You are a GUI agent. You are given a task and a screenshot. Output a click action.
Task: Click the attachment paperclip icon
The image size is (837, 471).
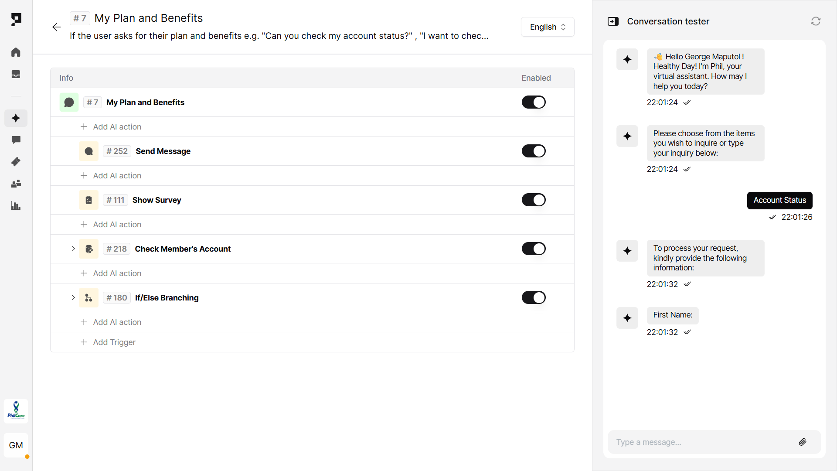coord(803,442)
